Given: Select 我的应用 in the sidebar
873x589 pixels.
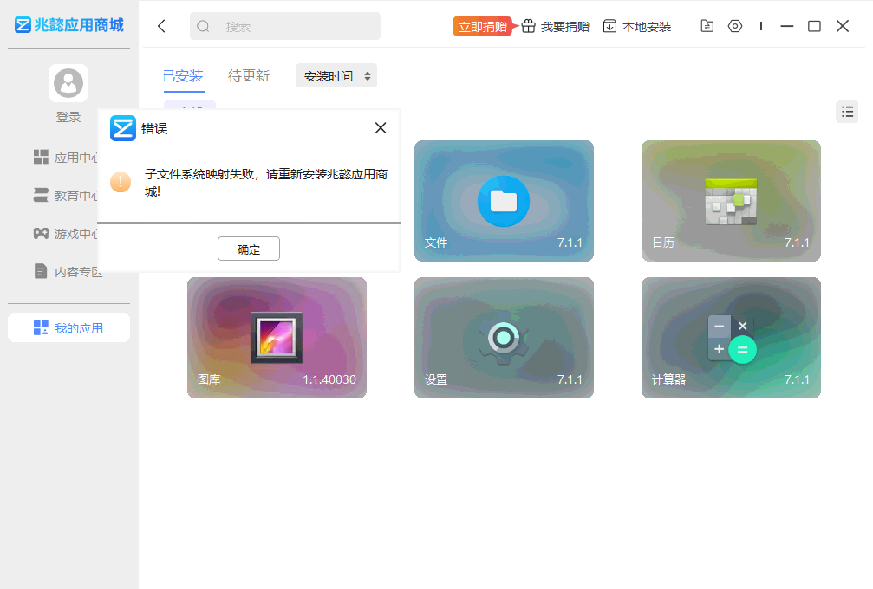Looking at the screenshot, I should [68, 327].
